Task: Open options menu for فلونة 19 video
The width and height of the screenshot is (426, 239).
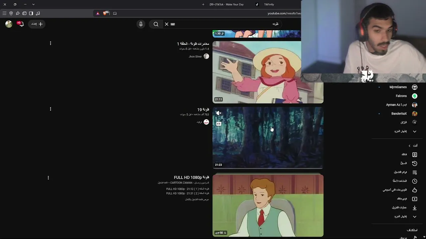Action: 51,109
